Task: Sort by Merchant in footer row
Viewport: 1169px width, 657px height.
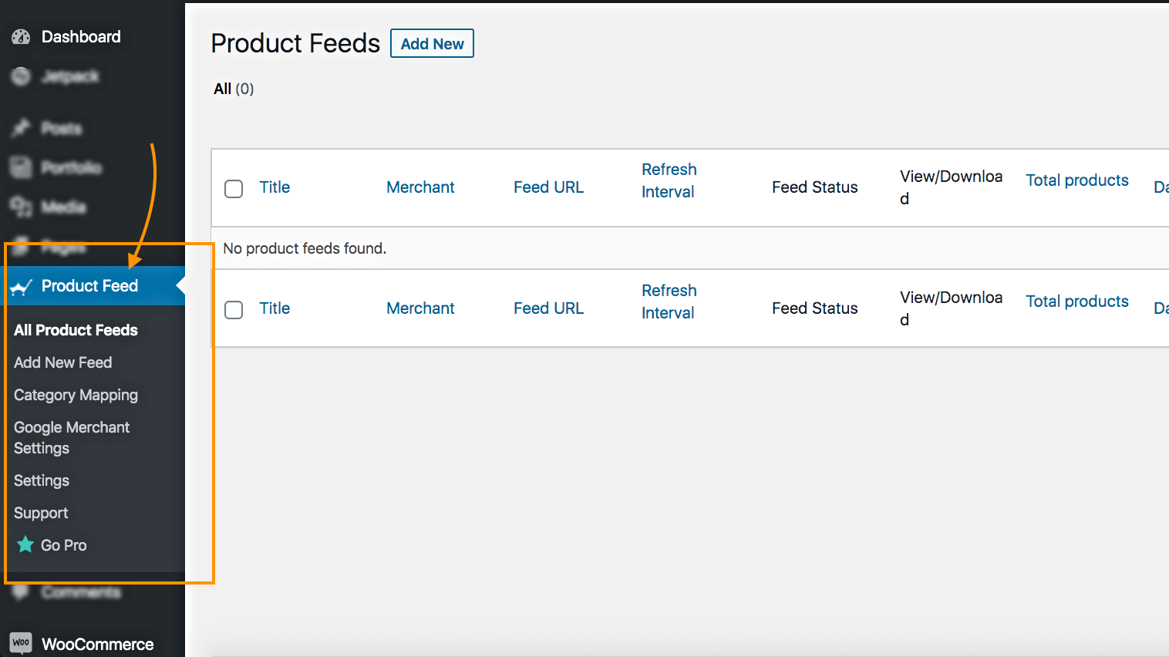Action: 420,308
